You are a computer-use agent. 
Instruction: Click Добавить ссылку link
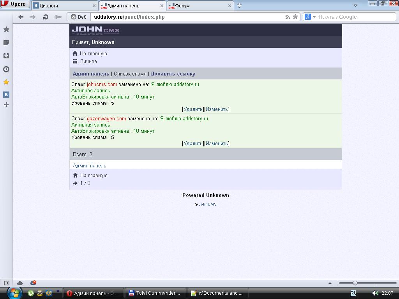[173, 74]
